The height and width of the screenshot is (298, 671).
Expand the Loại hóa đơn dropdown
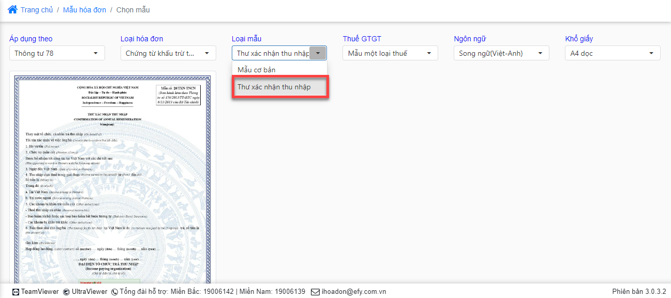coord(168,53)
